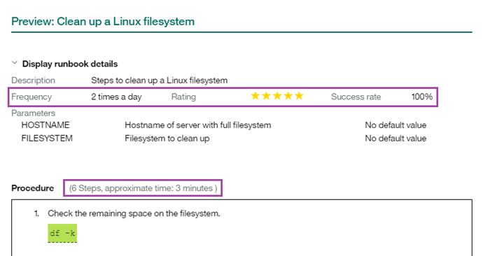
Task: Click the 100% success rate value
Action: click(422, 97)
